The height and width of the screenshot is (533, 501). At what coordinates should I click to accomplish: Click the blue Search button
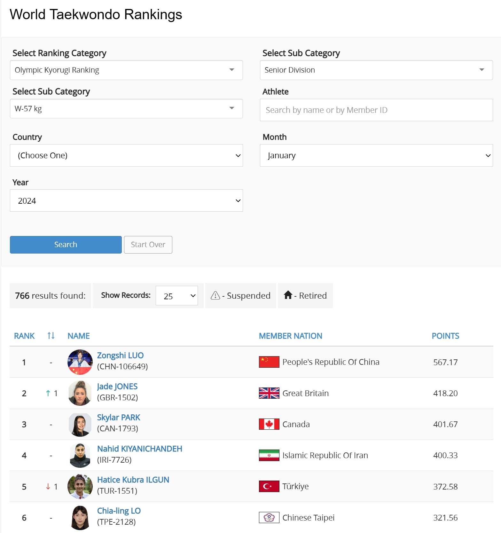(66, 245)
